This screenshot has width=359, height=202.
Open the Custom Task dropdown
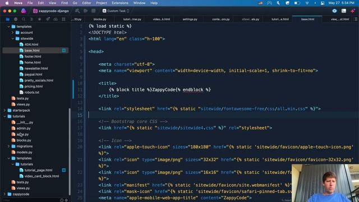pos(116,11)
